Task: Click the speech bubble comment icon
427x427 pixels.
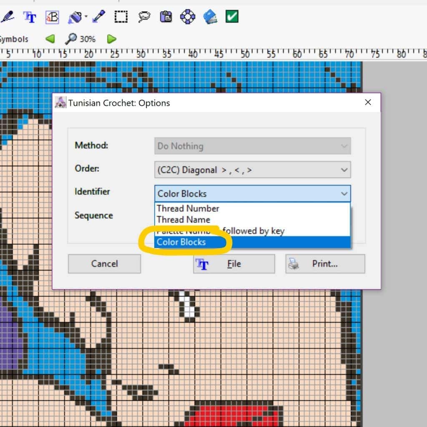Action: 144,17
